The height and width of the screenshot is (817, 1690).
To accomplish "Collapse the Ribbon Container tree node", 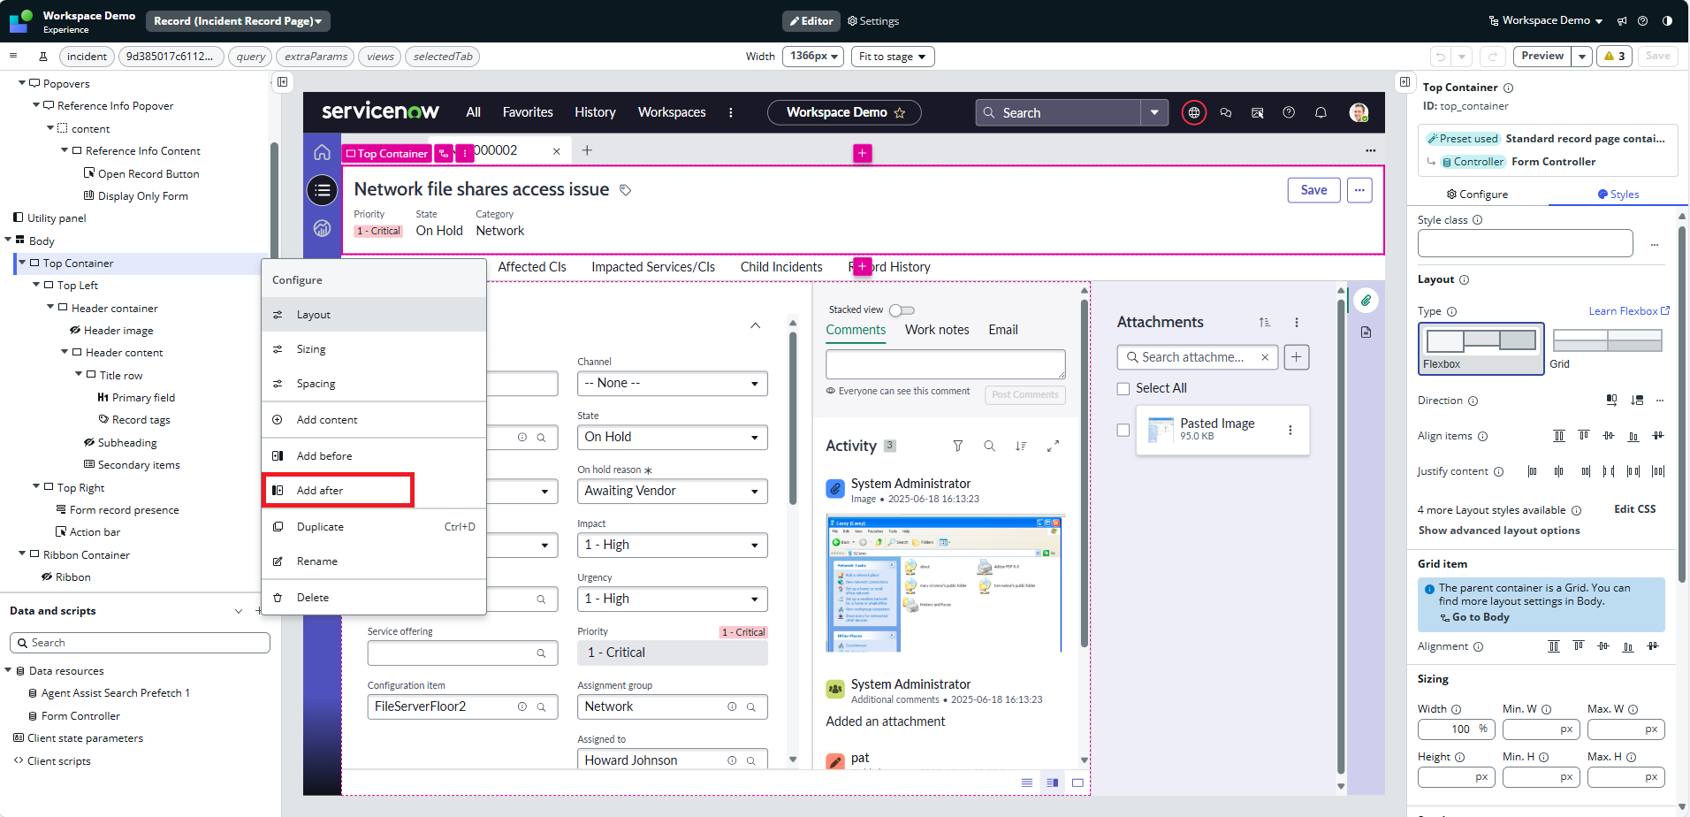I will [22, 554].
